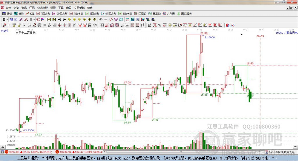Open the 浏览 menu
298x161 pixels.
coord(16,8)
